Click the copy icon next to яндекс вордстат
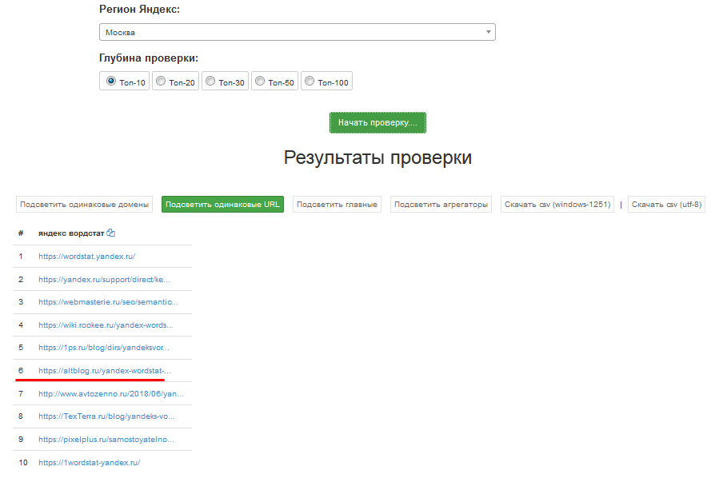The width and height of the screenshot is (719, 490). 111,233
